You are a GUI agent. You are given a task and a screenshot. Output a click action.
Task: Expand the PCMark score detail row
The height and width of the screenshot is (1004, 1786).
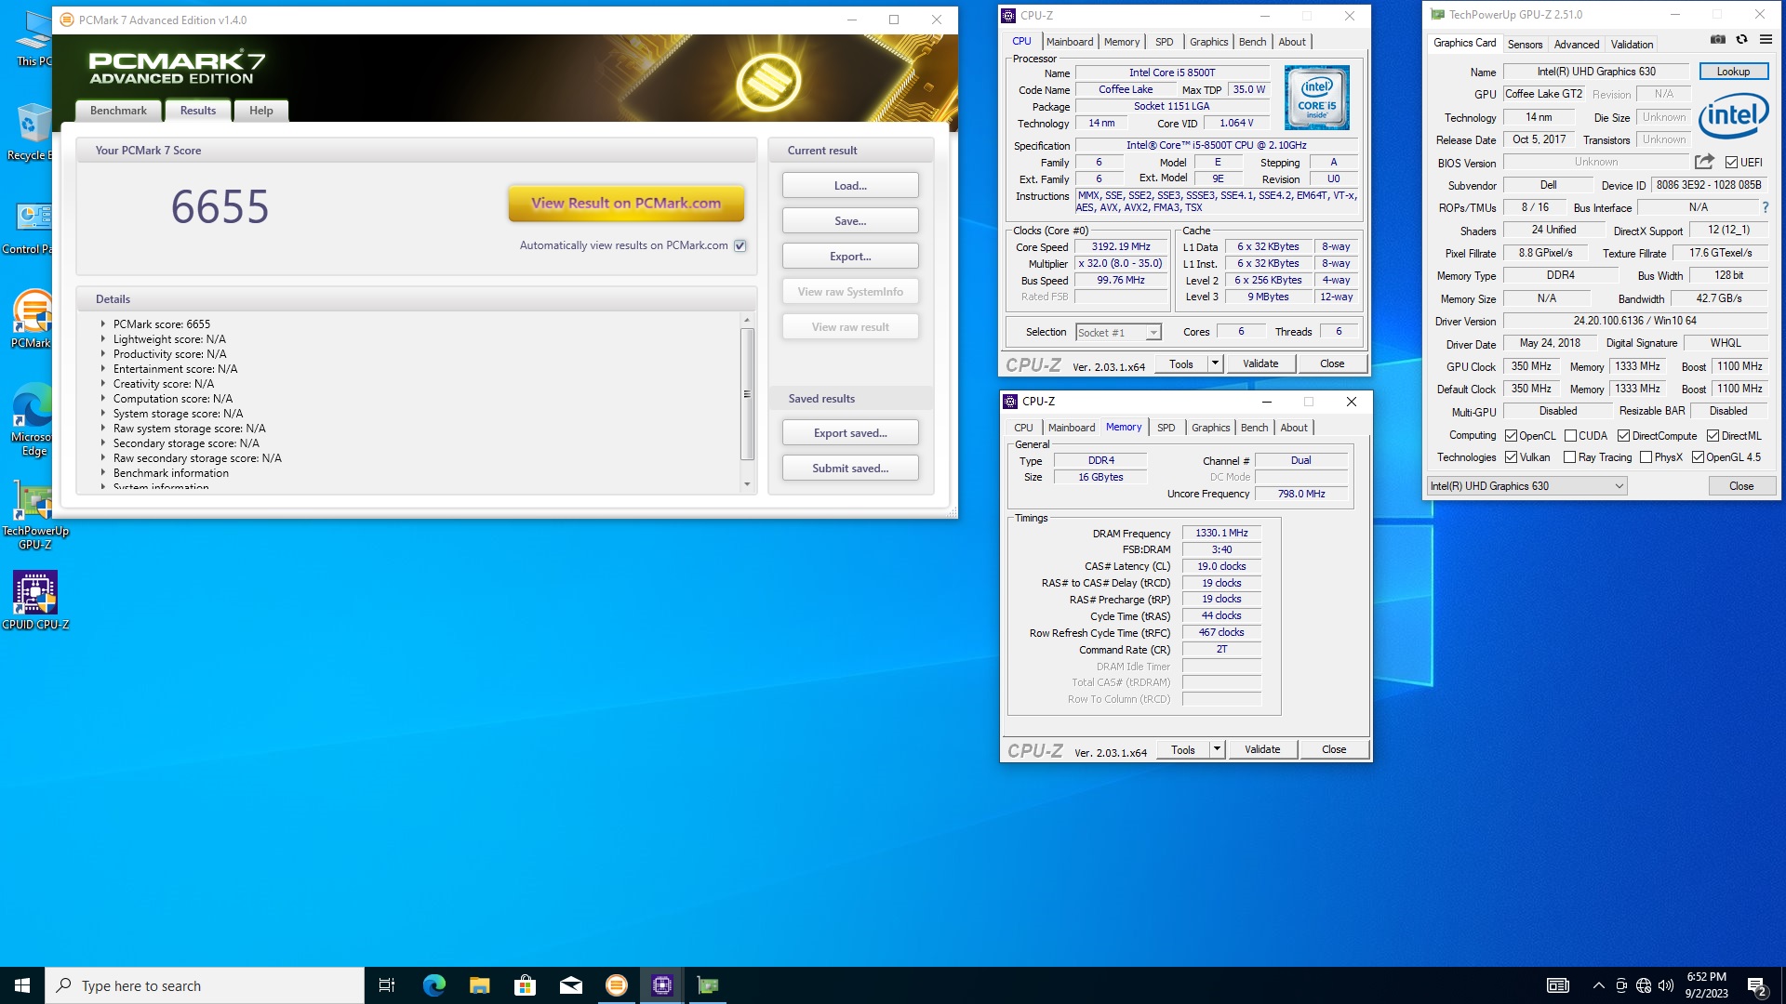pos(103,324)
